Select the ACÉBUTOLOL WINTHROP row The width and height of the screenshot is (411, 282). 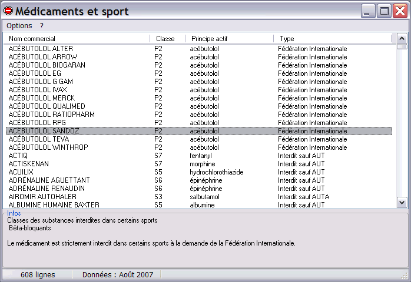pos(199,147)
